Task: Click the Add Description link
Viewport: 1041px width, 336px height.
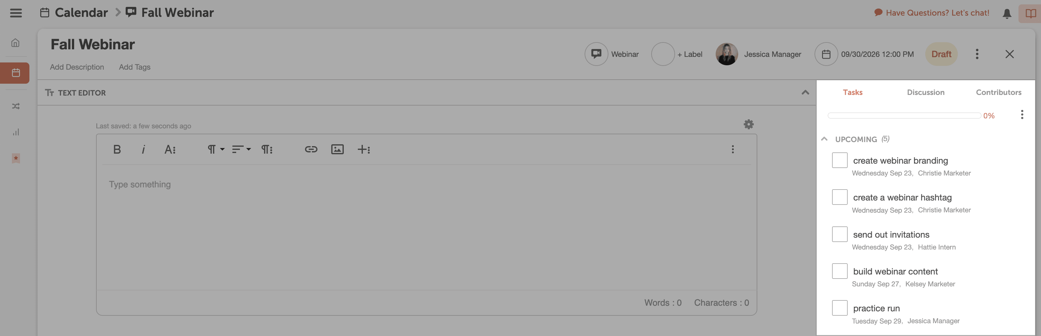Action: [x=77, y=67]
